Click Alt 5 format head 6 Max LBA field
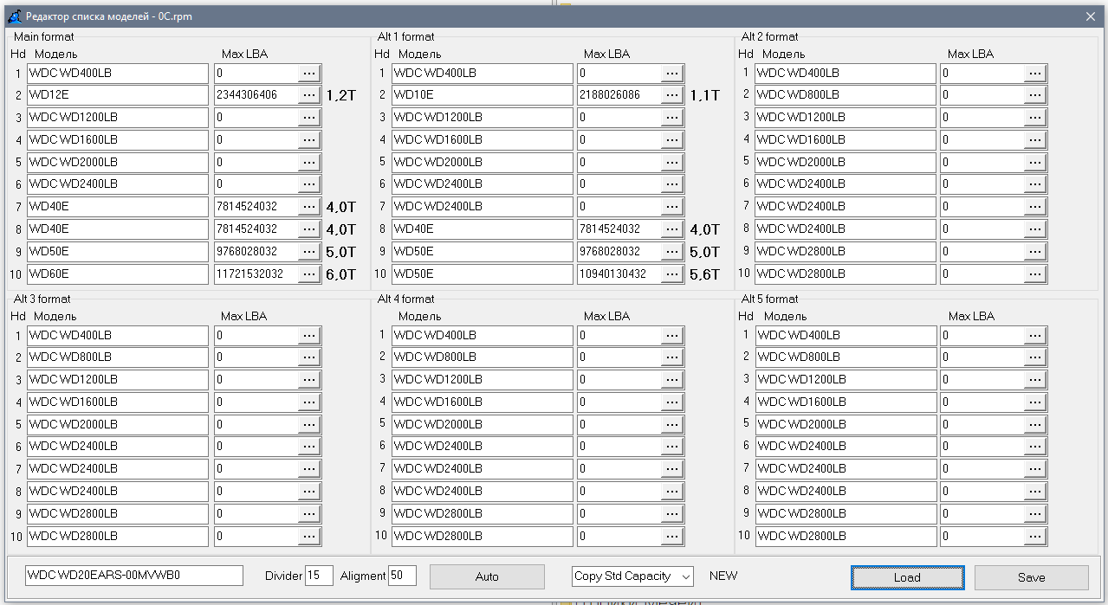 [x=982, y=447]
